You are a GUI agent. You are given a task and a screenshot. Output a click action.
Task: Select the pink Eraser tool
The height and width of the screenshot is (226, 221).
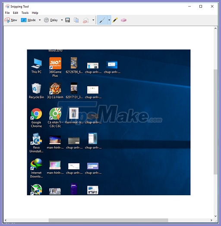[x=123, y=20]
